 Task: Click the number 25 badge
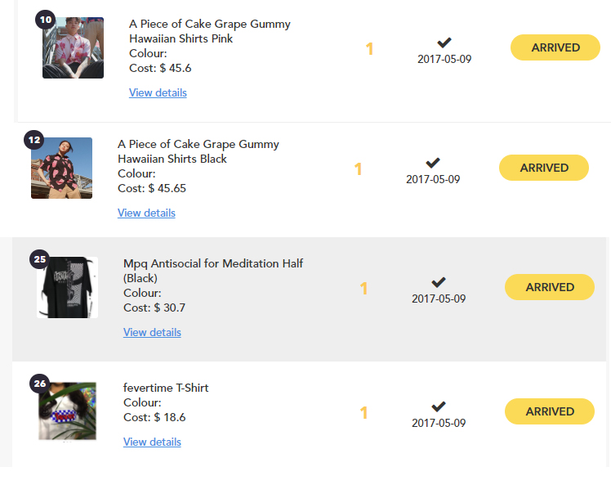(39, 259)
